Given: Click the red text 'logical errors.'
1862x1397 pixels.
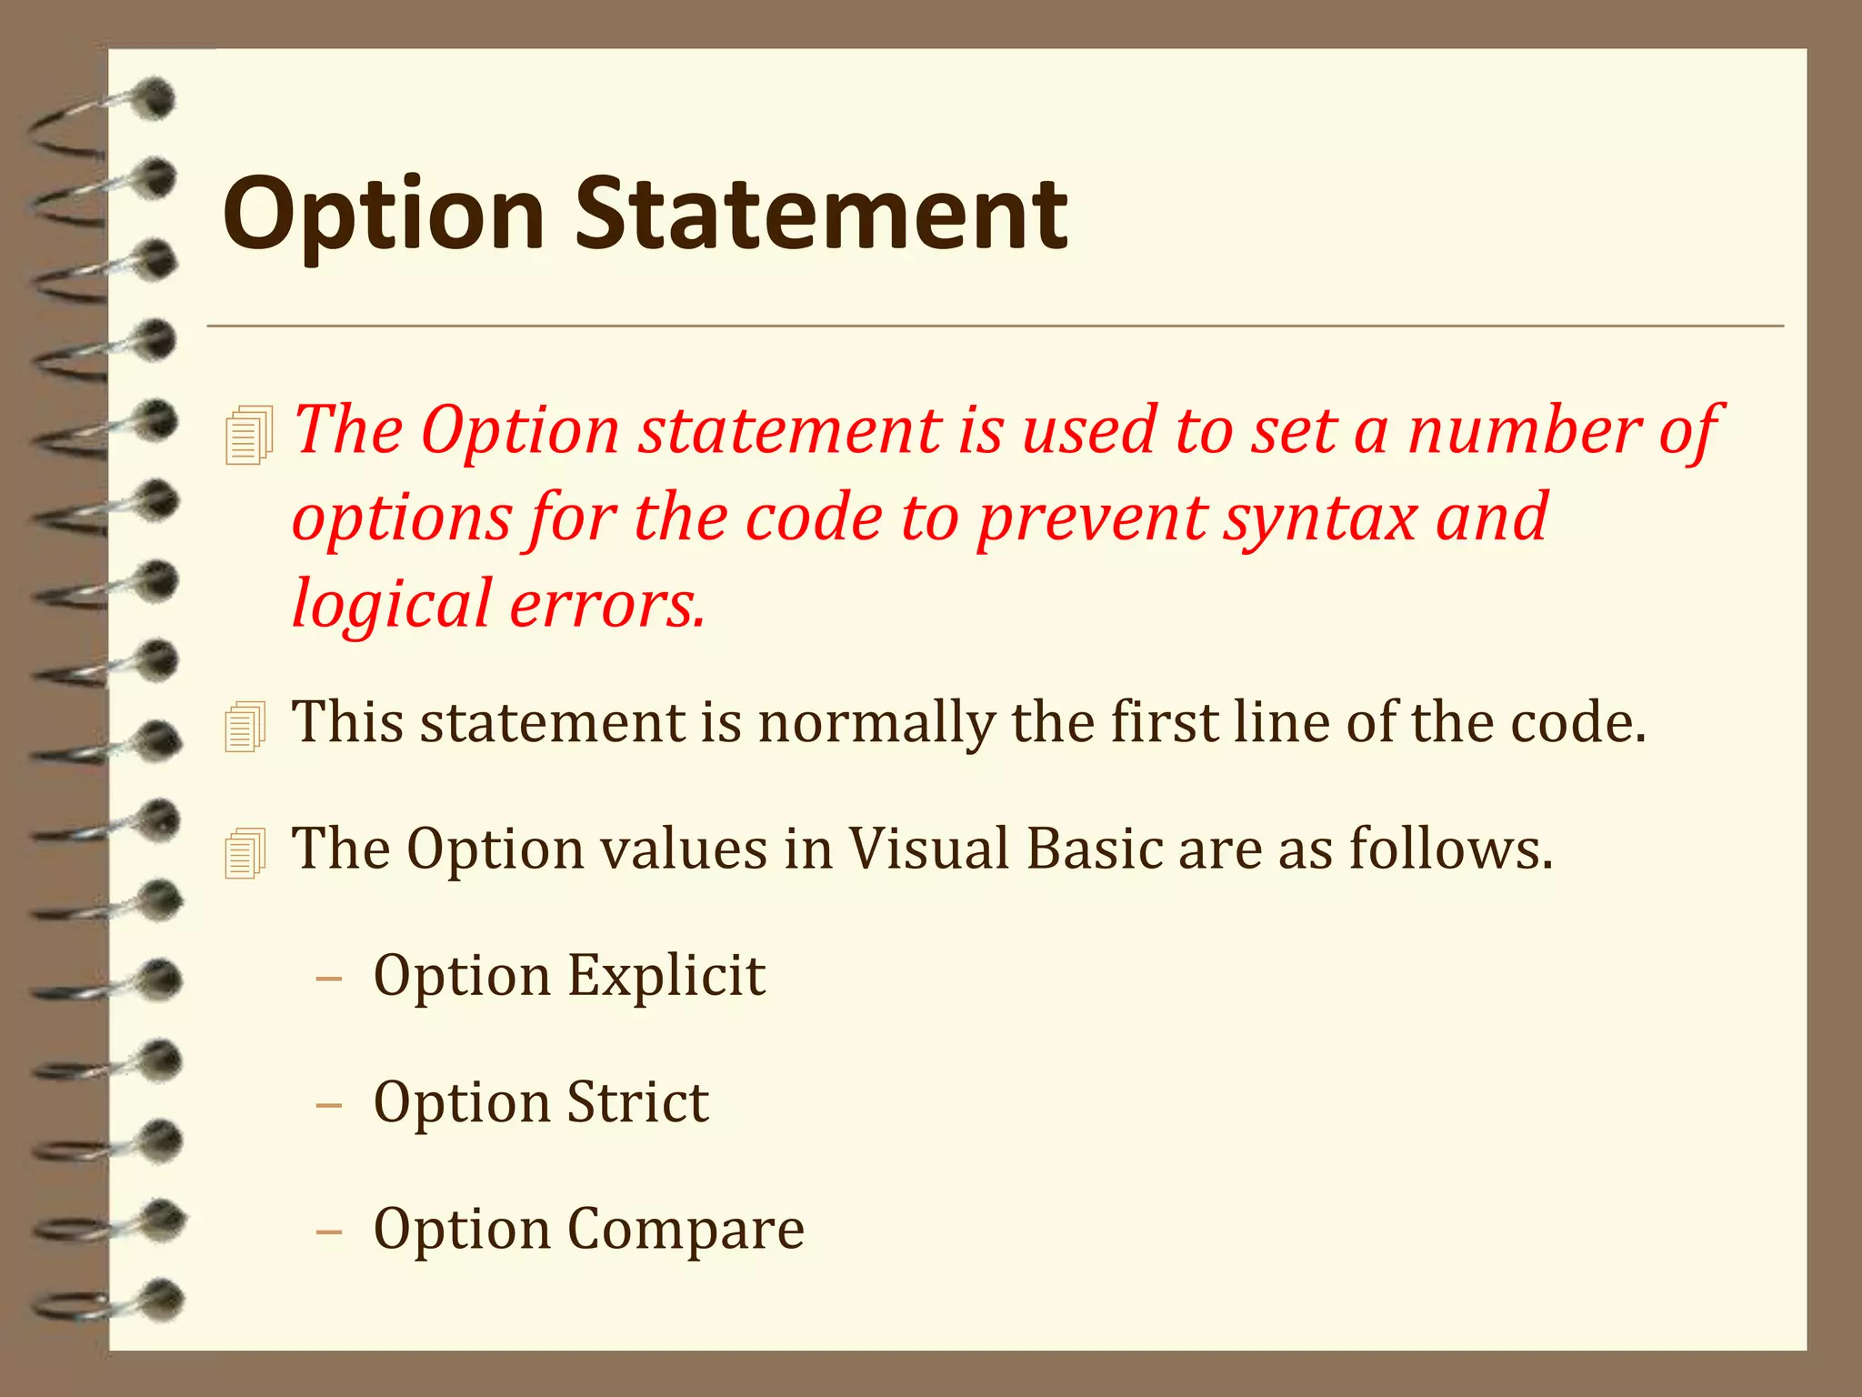Looking at the screenshot, I should [498, 604].
